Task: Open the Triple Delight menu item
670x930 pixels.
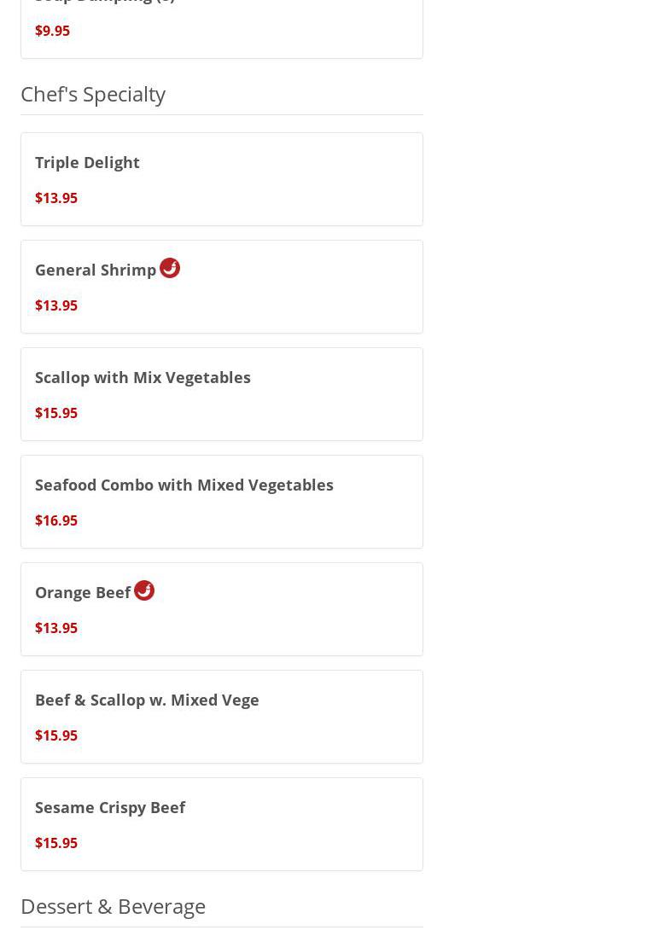Action: [87, 162]
